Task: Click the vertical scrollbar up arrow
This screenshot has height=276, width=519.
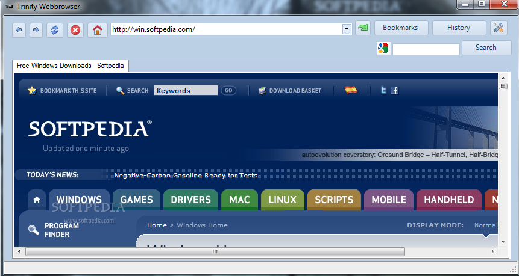Action: coord(503,78)
